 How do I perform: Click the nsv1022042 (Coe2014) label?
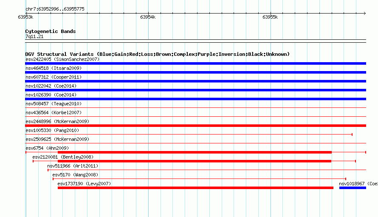pyautogui.click(x=51, y=86)
